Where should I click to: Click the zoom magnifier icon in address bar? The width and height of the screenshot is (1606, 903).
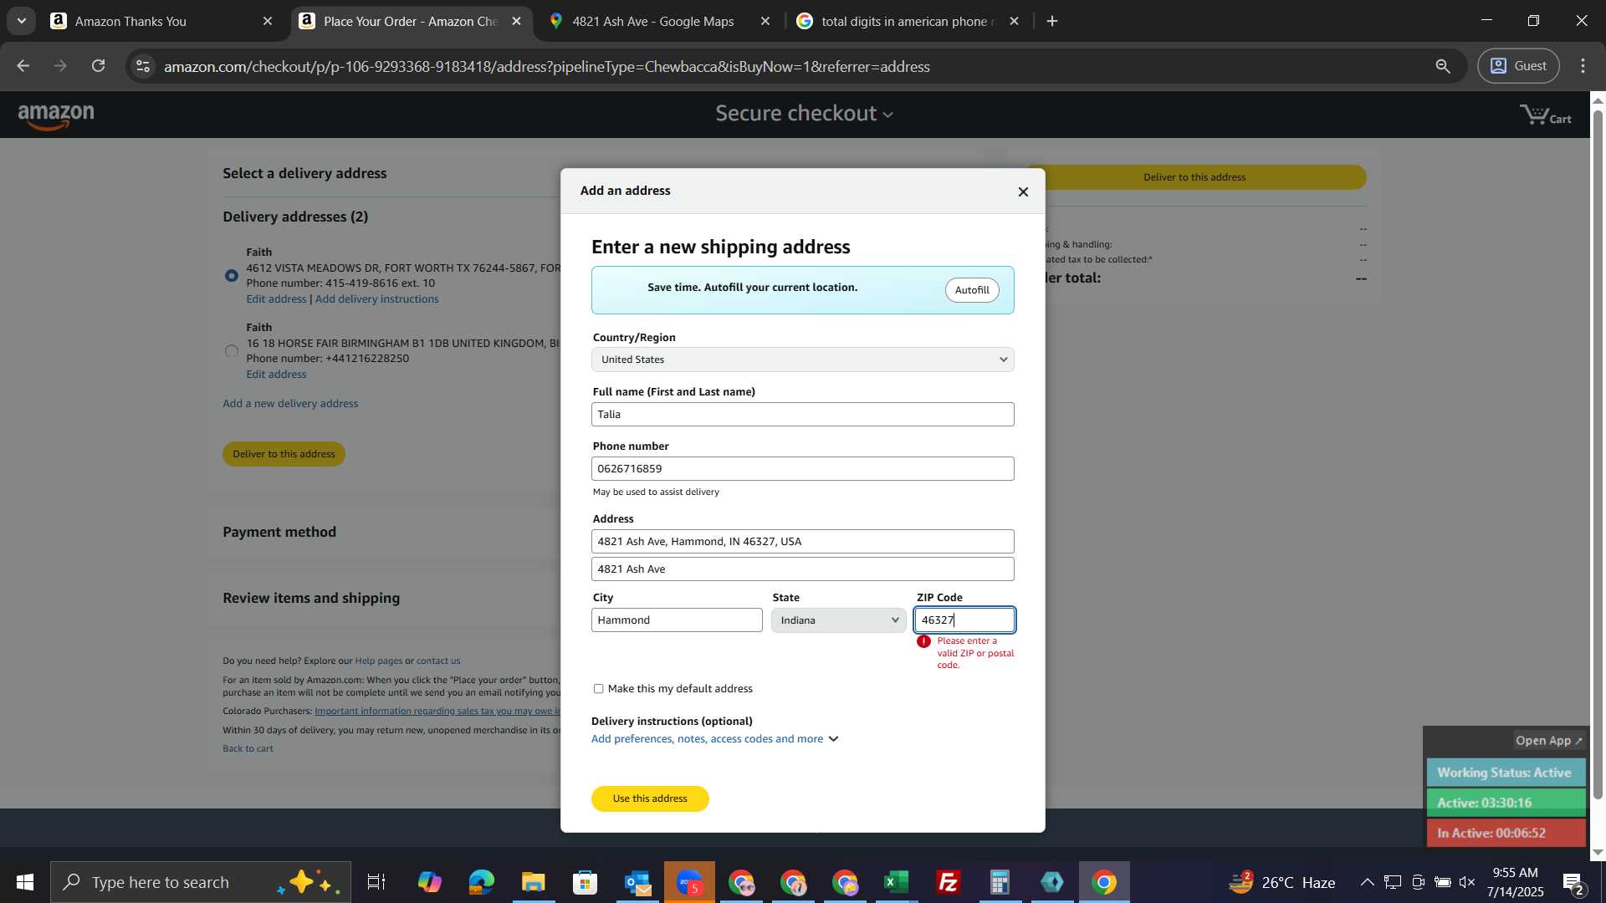pos(1443,66)
